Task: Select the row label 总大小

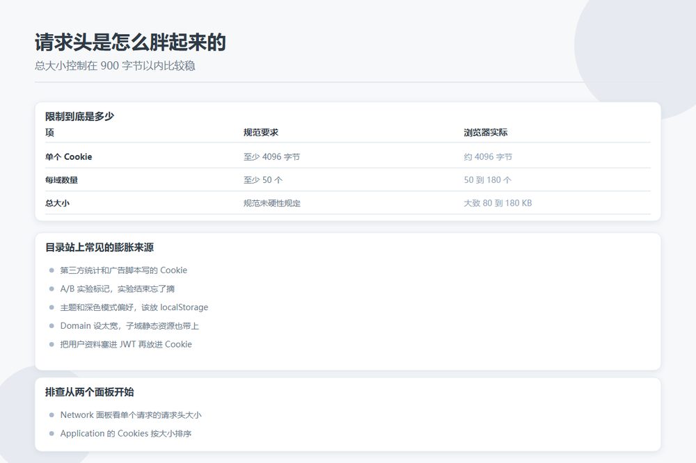Action: click(x=57, y=203)
